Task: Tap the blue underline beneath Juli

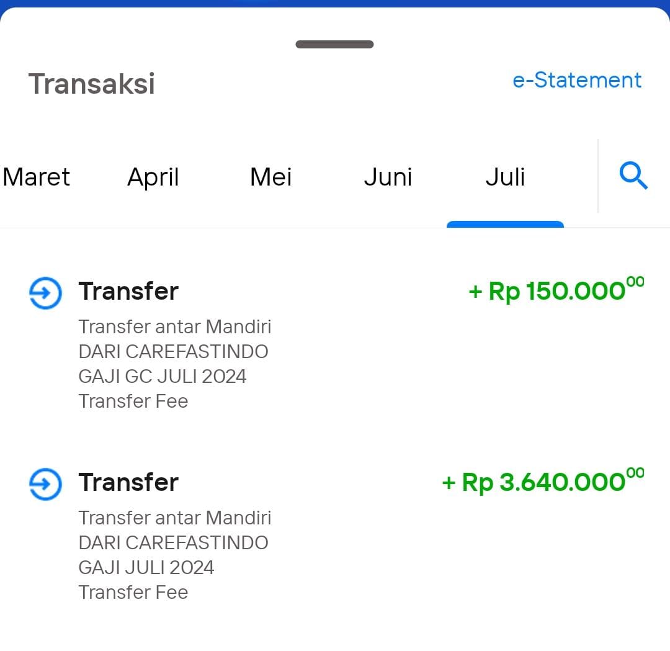Action: (505, 225)
